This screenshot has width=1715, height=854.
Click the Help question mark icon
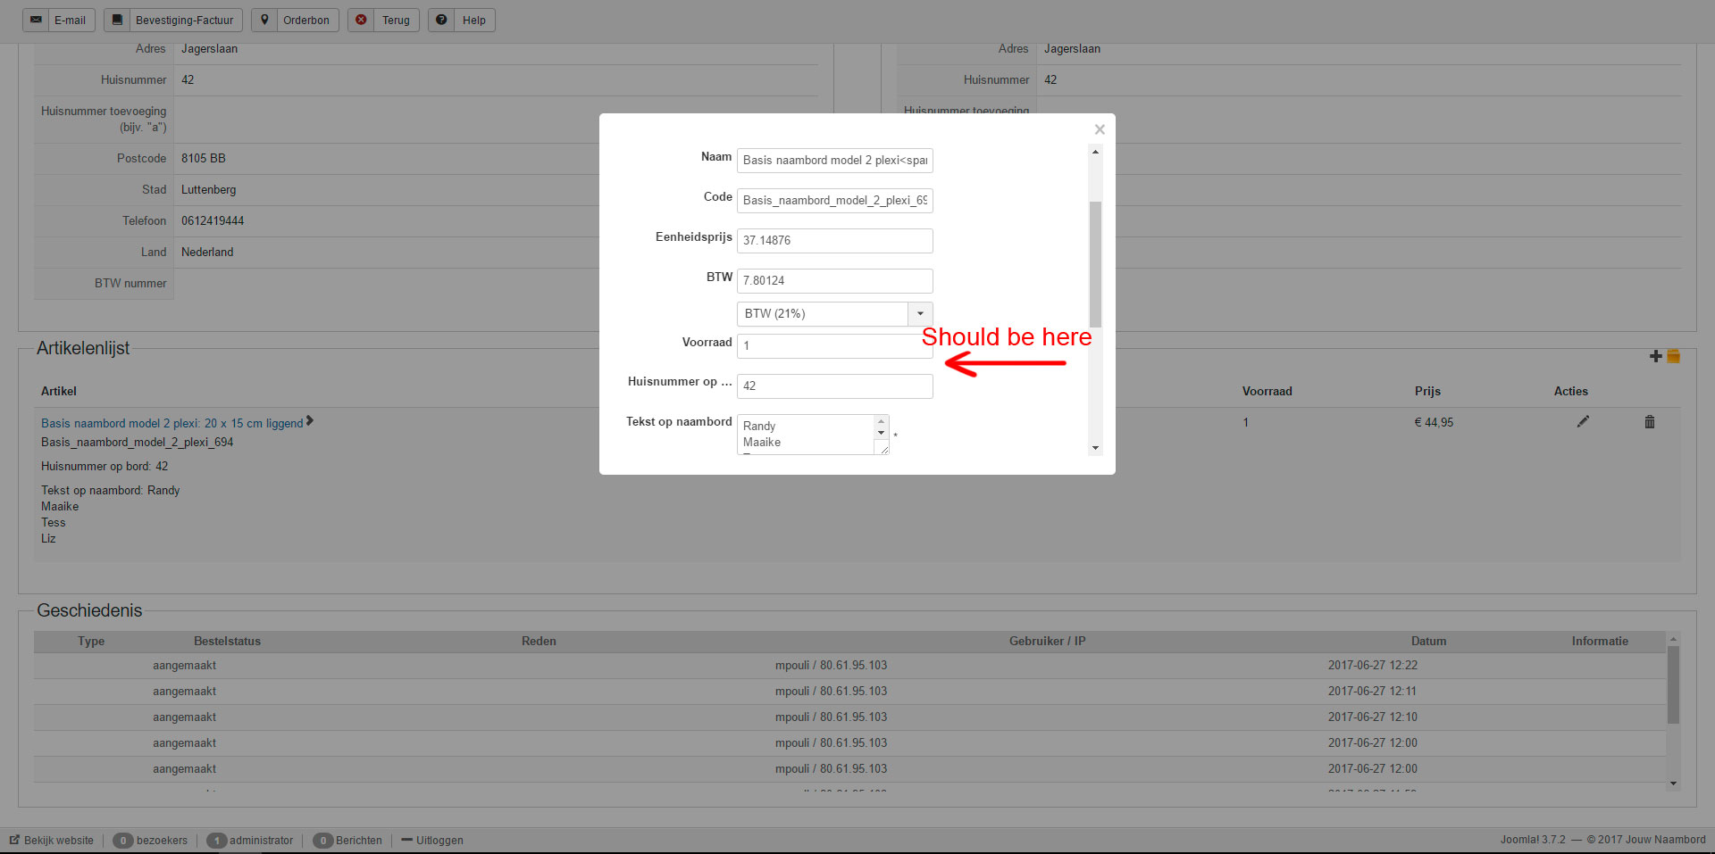(x=441, y=20)
